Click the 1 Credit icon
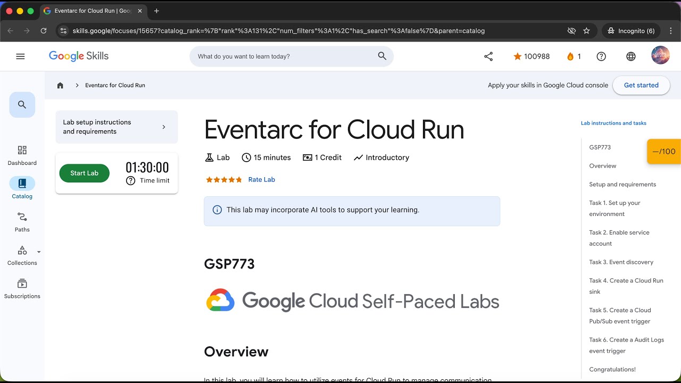Image resolution: width=681 pixels, height=383 pixels. pyautogui.click(x=308, y=157)
